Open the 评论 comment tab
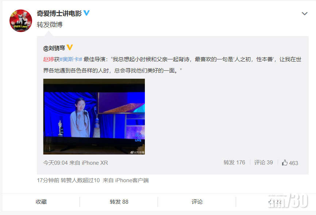The image size is (316, 215). pyautogui.click(x=197, y=202)
